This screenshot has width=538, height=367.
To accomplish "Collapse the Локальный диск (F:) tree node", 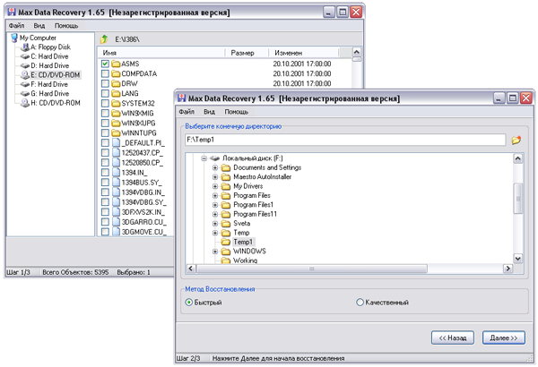I will tap(204, 158).
